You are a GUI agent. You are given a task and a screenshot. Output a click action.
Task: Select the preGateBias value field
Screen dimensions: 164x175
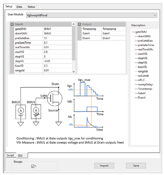57,38
